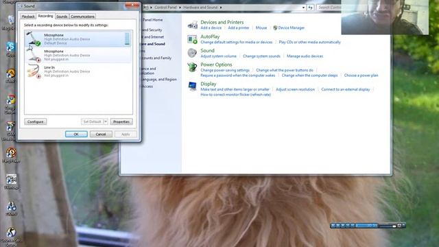Click Cancel in Sound dialog
Screen dimensions: 439x247
(101, 134)
